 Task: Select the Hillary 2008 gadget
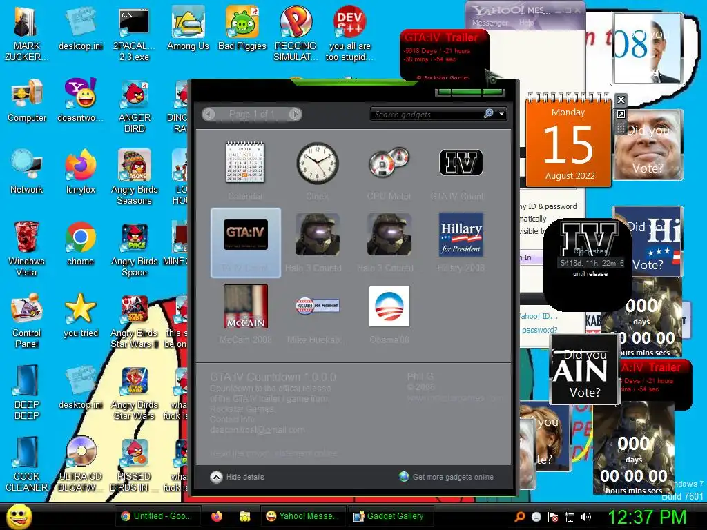tap(461, 242)
